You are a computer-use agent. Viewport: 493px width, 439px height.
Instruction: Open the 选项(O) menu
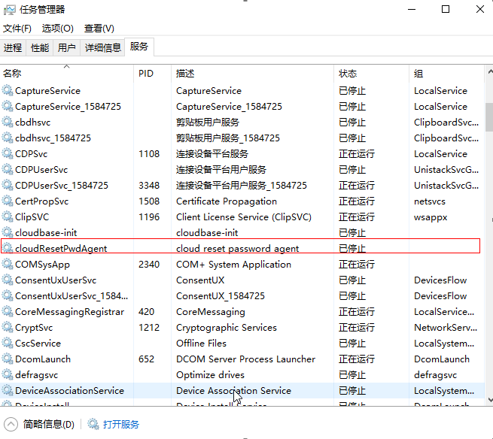pyautogui.click(x=57, y=29)
